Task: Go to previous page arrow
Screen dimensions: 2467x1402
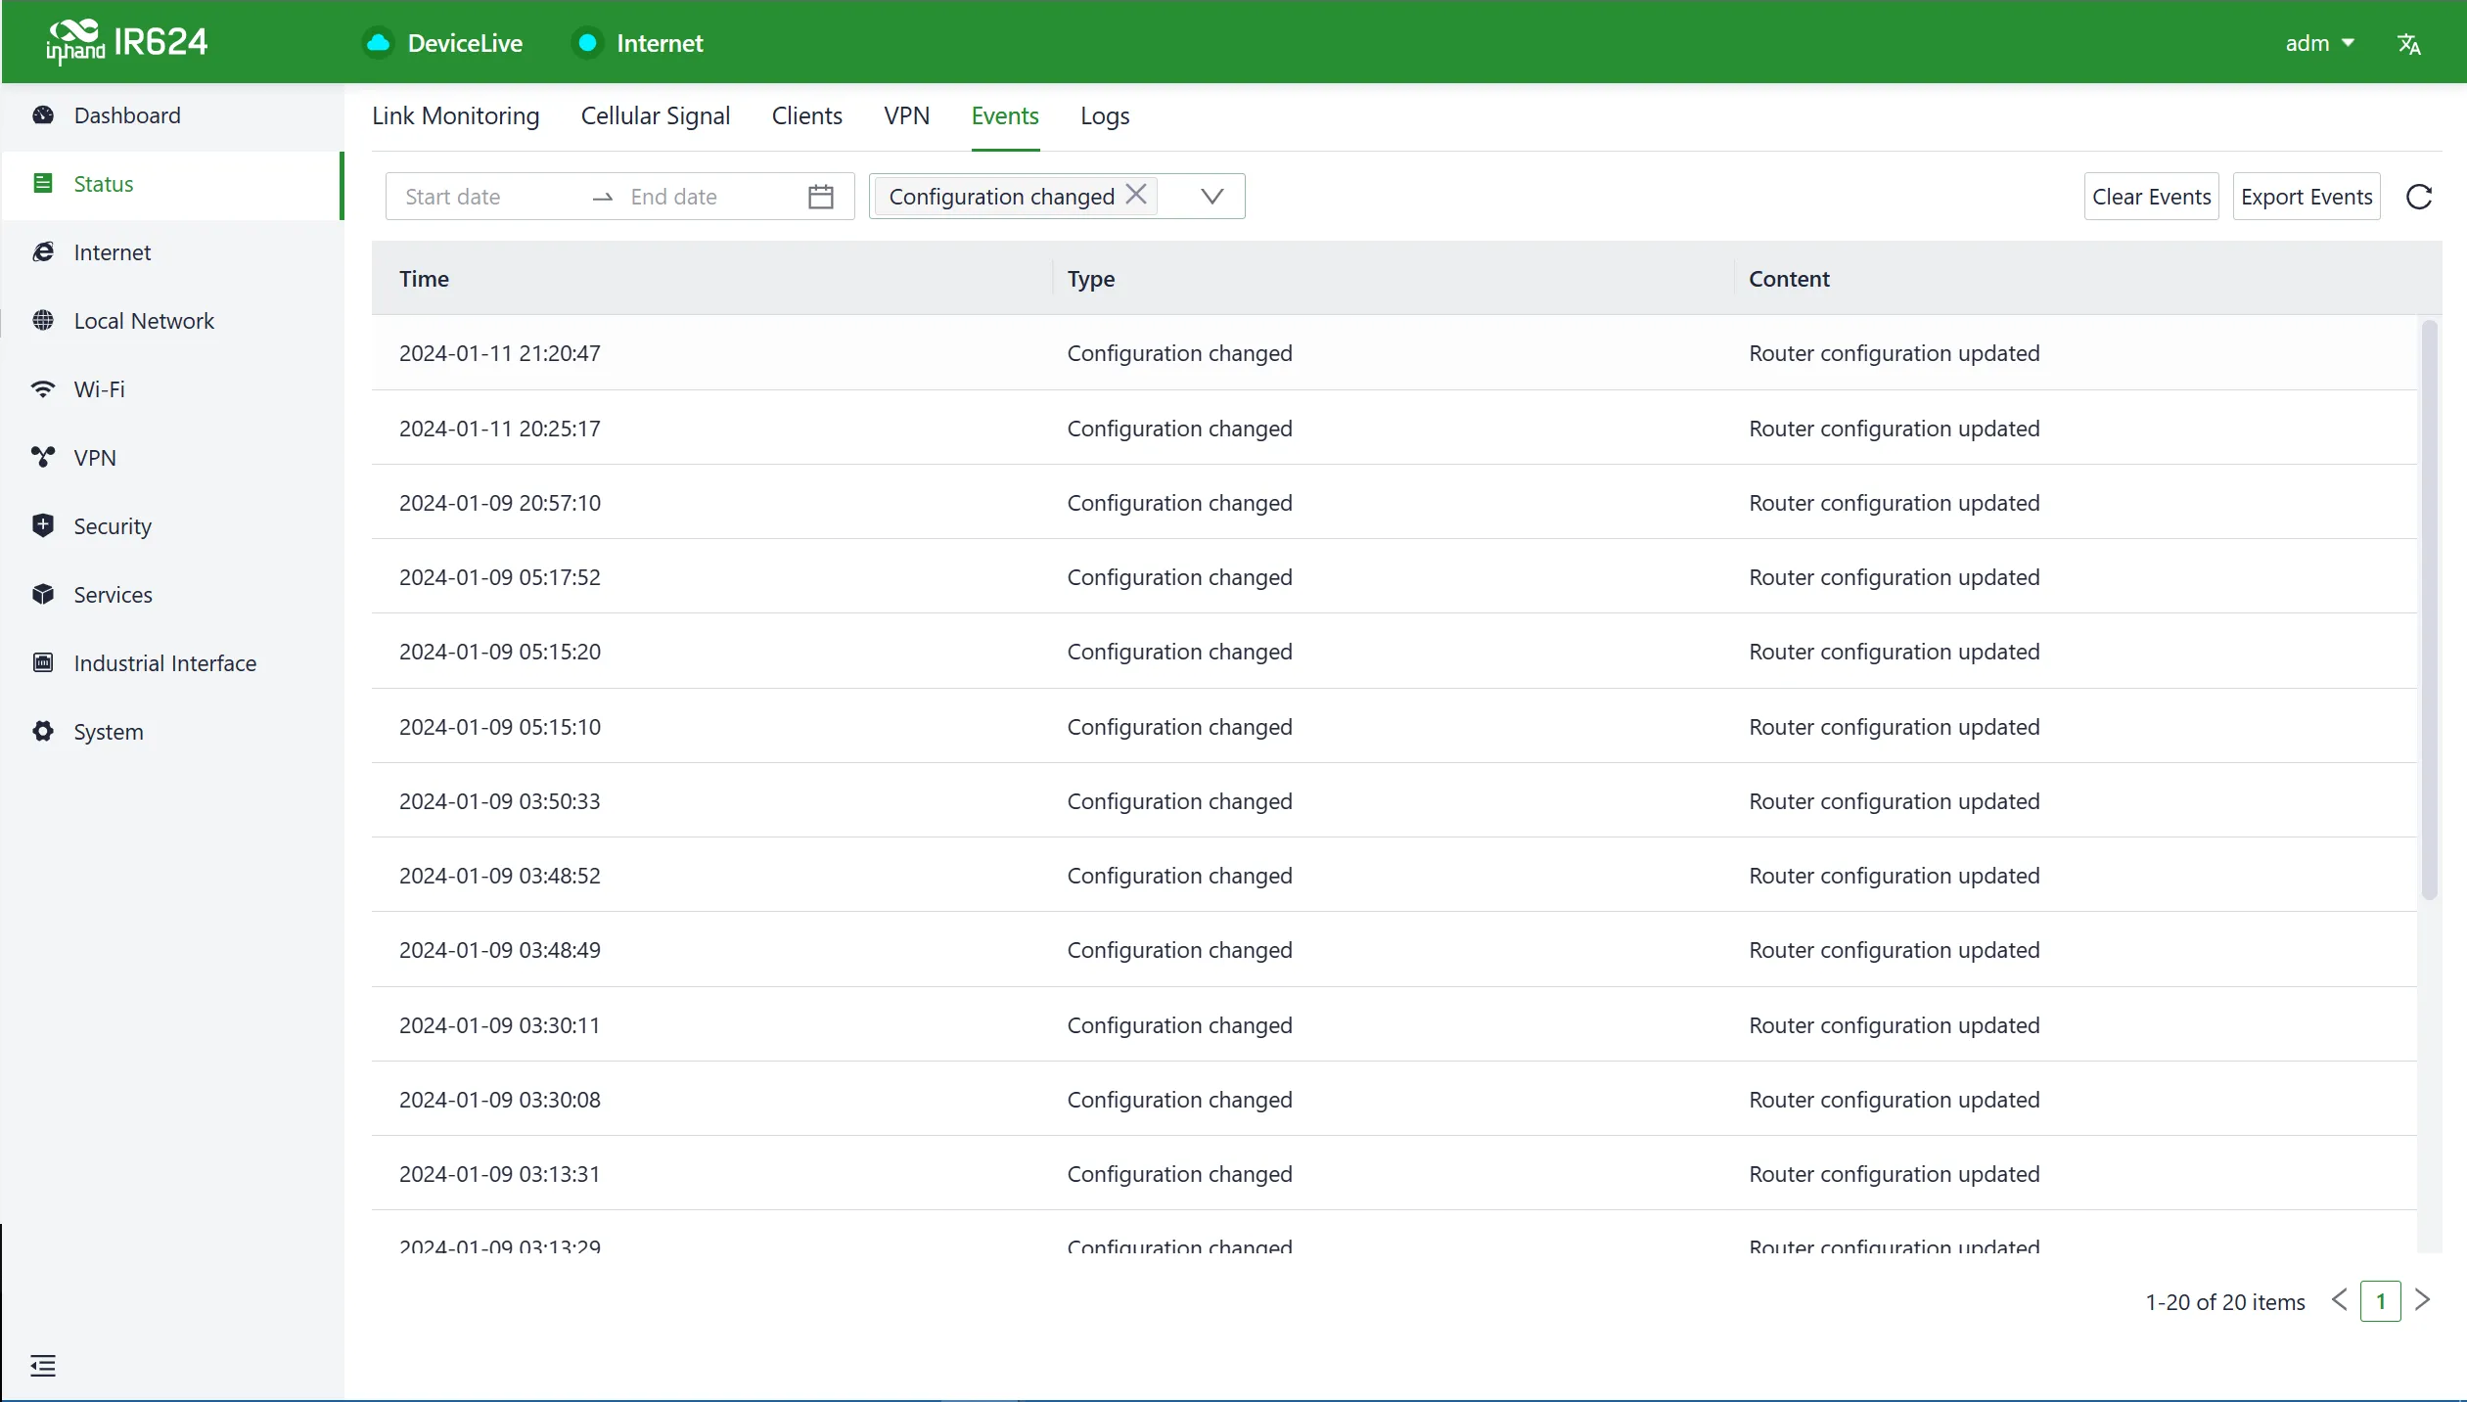Action: pos(2340,1301)
